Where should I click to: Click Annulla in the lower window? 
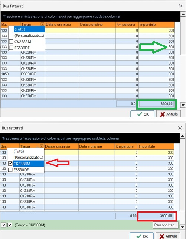[x=168, y=236]
